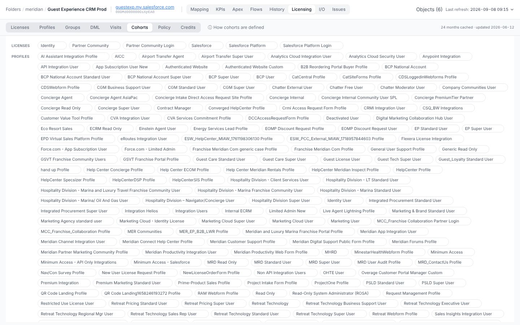The height and width of the screenshot is (325, 520).
Task: Open the Policy sub-tab
Action: pos(164,27)
